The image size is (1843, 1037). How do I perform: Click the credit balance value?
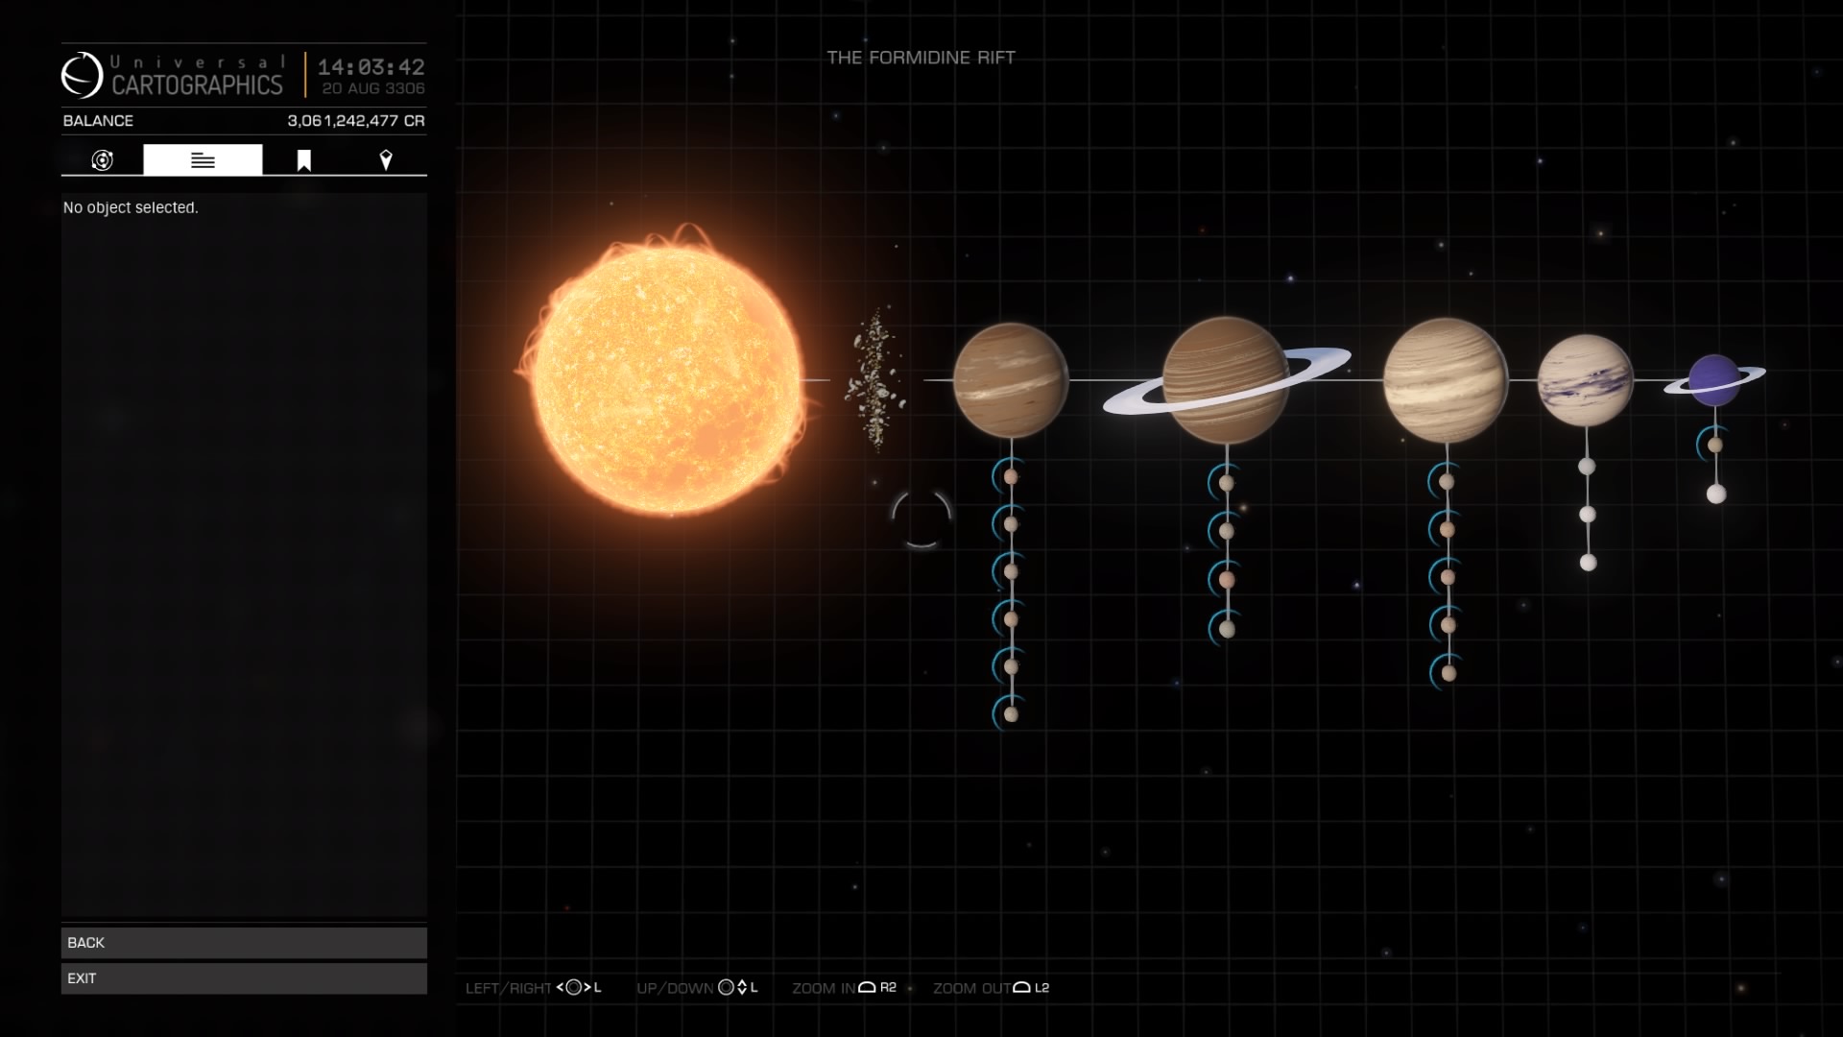click(356, 121)
